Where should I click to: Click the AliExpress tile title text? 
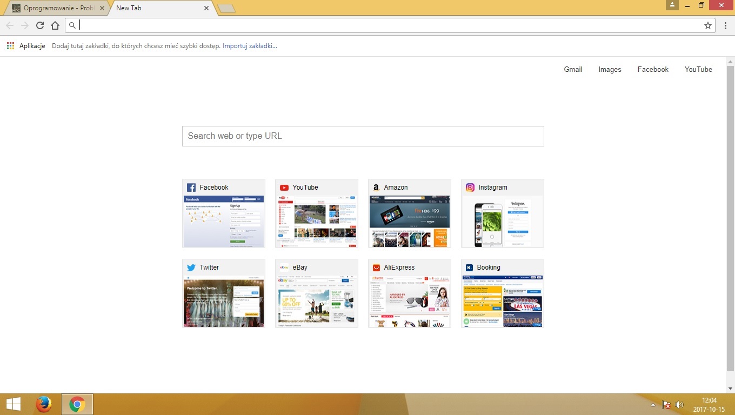(x=399, y=267)
